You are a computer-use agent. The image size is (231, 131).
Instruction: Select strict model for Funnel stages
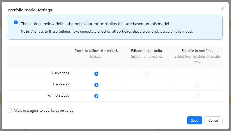coord(96,96)
